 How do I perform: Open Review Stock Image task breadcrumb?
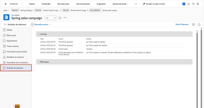[78, 10]
